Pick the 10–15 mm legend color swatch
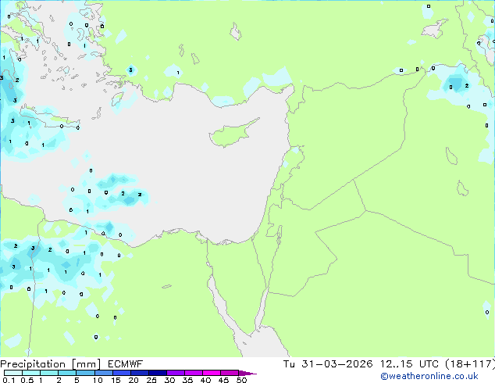 104,373
